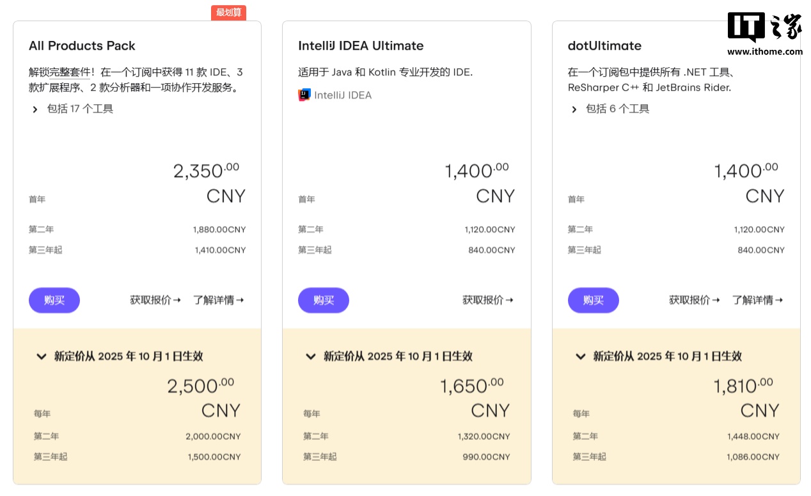
Task: Get a quote for All Products Pack
Action: point(155,300)
